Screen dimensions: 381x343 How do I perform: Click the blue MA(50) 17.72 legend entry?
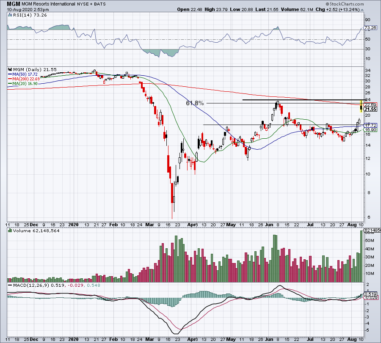click(x=23, y=74)
